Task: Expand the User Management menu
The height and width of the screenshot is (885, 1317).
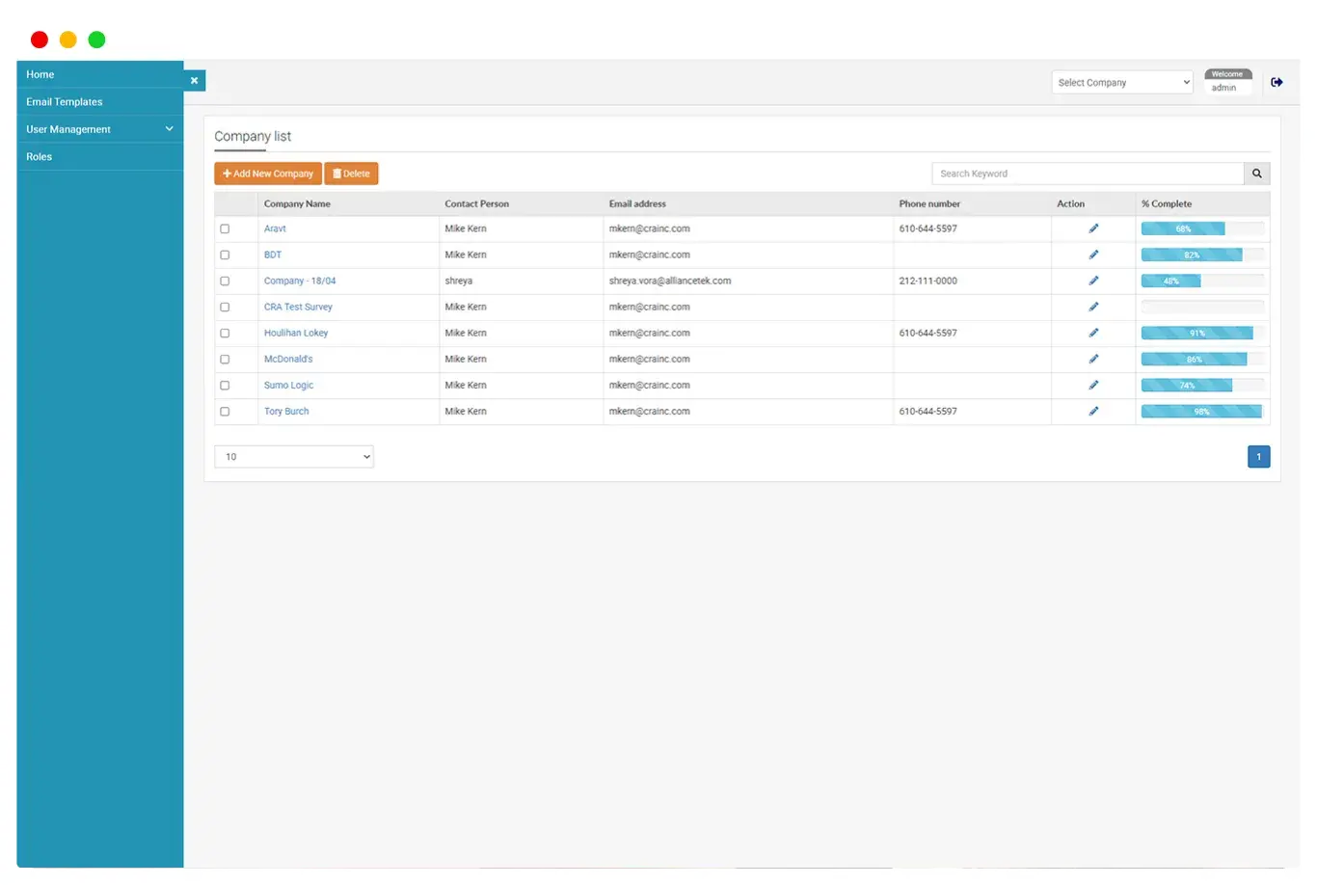Action: point(99,129)
